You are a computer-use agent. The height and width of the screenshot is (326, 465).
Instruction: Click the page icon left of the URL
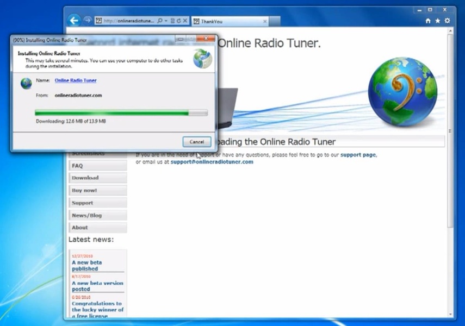click(99, 21)
